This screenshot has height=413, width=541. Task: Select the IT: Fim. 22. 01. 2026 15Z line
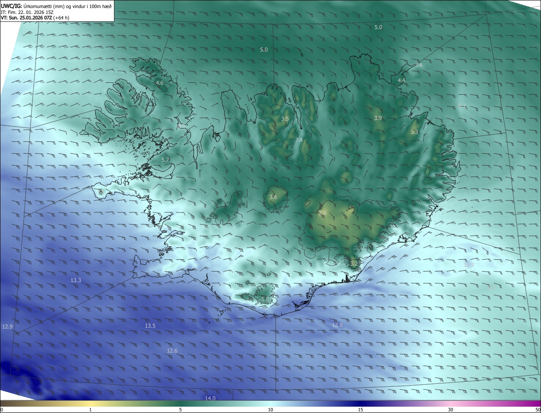(x=27, y=12)
